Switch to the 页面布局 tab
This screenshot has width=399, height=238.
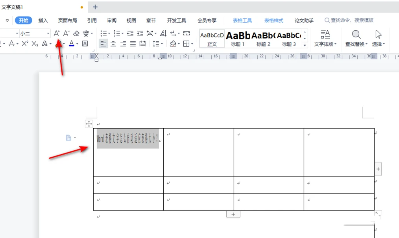pos(67,20)
